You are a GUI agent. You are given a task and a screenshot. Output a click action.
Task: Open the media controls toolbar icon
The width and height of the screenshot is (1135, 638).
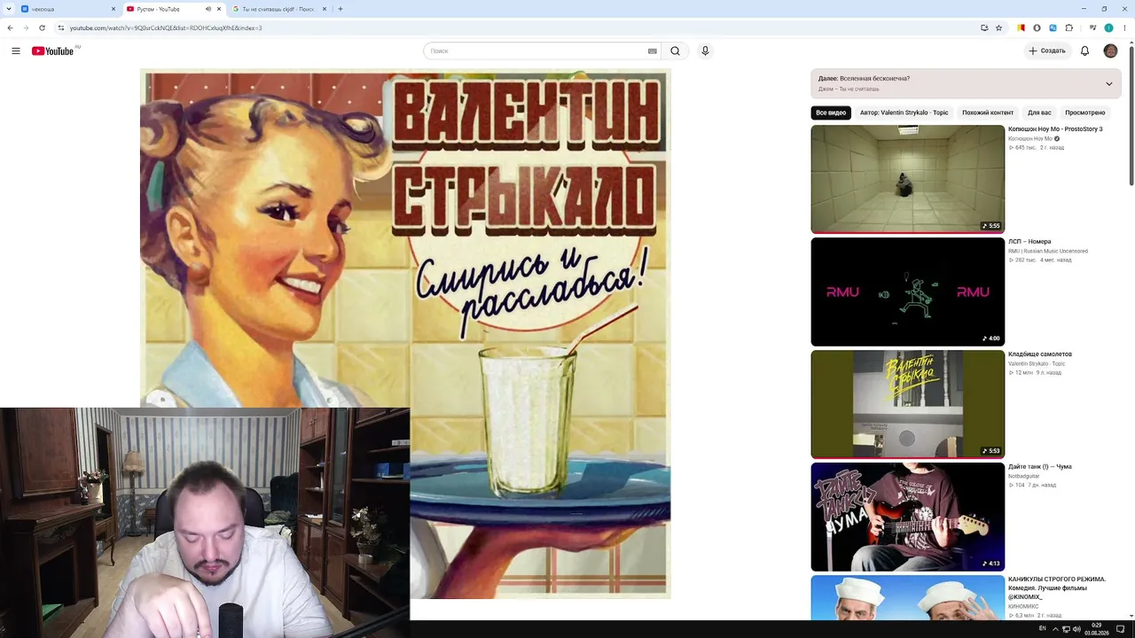coord(1092,27)
